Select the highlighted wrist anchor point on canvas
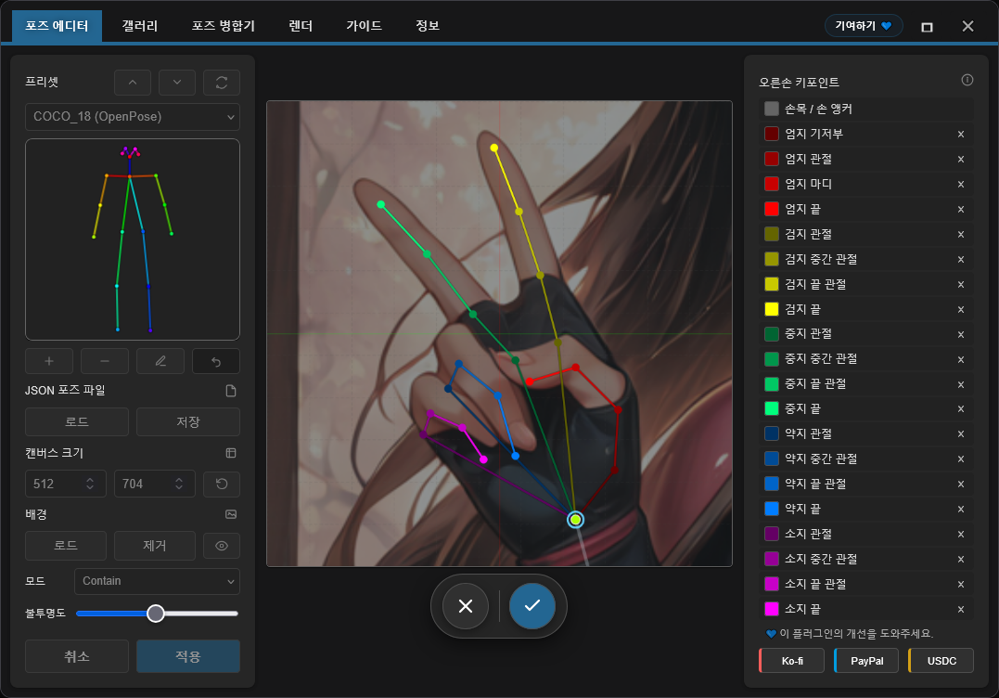The image size is (999, 698). tap(575, 520)
